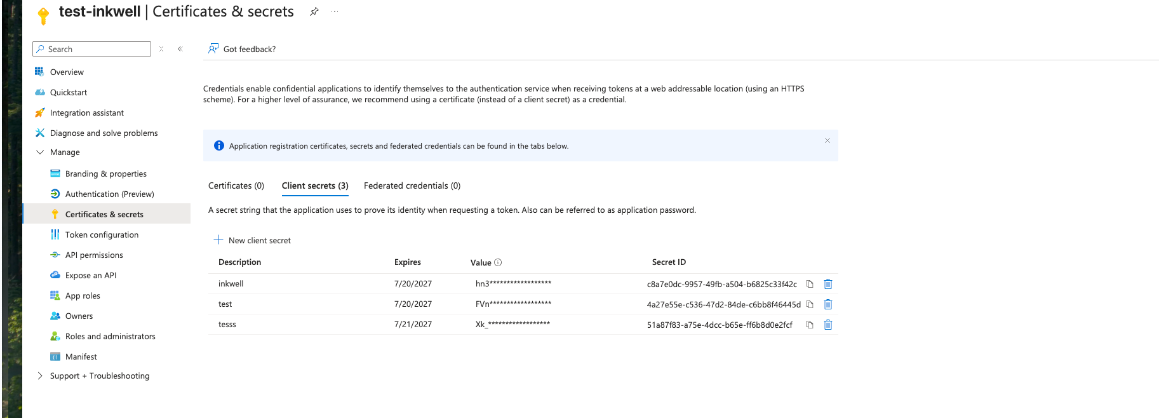Copy the test secret ID
Image resolution: width=1159 pixels, height=418 pixels.
[810, 304]
